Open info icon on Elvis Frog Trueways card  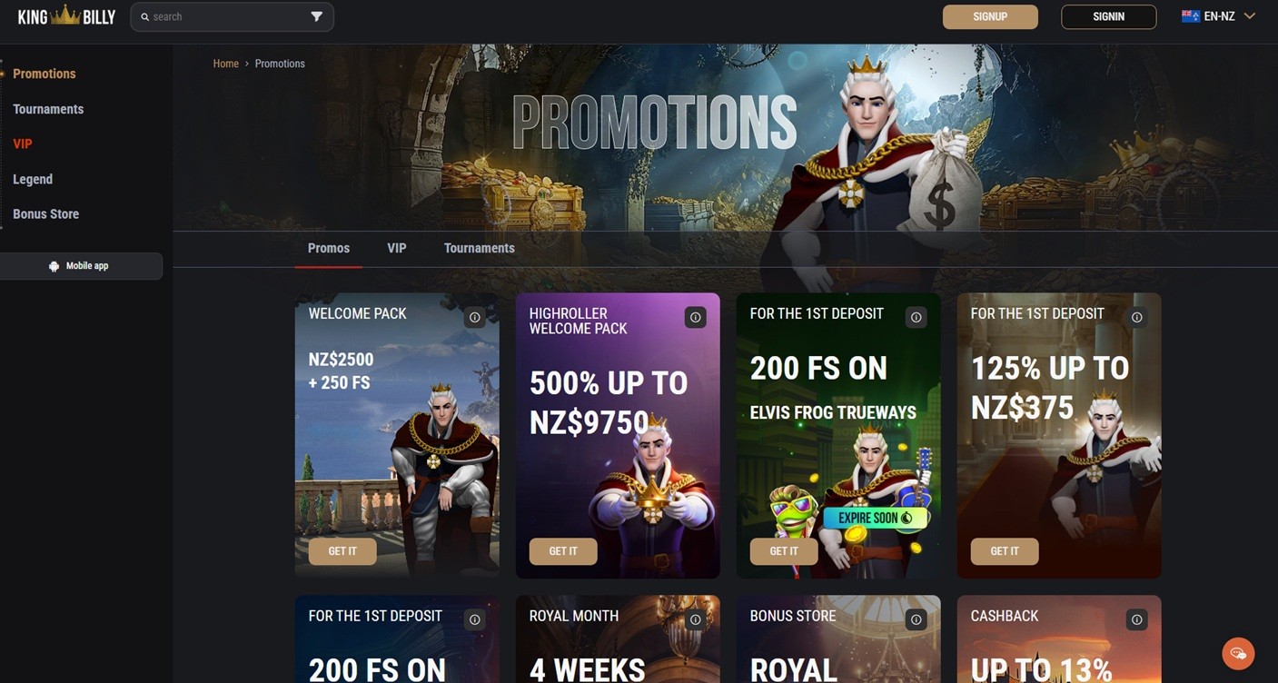pyautogui.click(x=916, y=317)
